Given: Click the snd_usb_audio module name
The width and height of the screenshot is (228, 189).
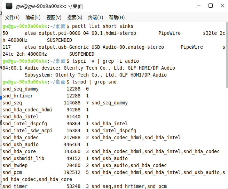Looking at the screenshot, I should 21,144.
